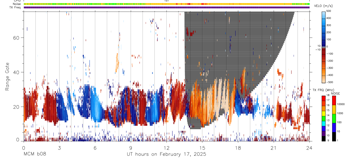Click the "6" tick on UT hours axis
348x160 pixels.
point(95,148)
